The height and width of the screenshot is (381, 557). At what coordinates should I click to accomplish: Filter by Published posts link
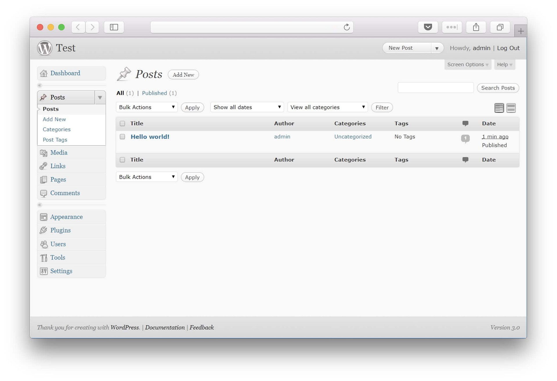[154, 93]
